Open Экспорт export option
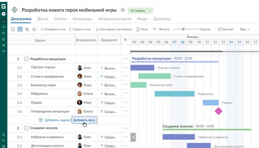The width and height of the screenshot is (259, 148). coord(226,29)
